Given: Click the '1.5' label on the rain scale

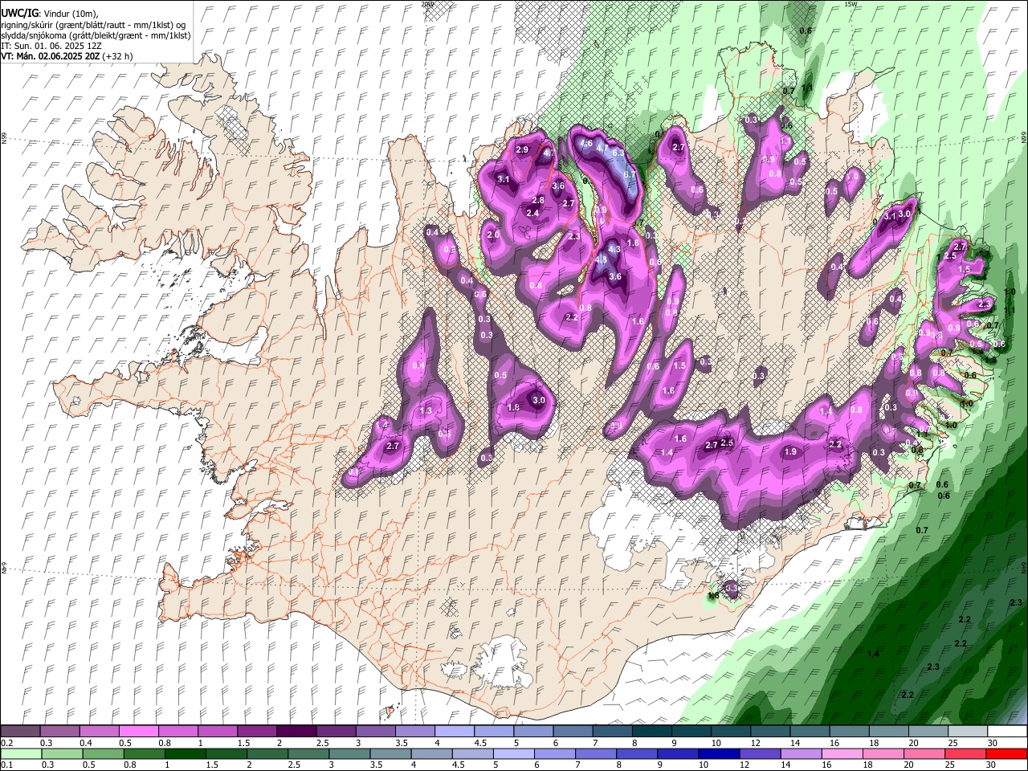Looking at the screenshot, I should pos(212,765).
